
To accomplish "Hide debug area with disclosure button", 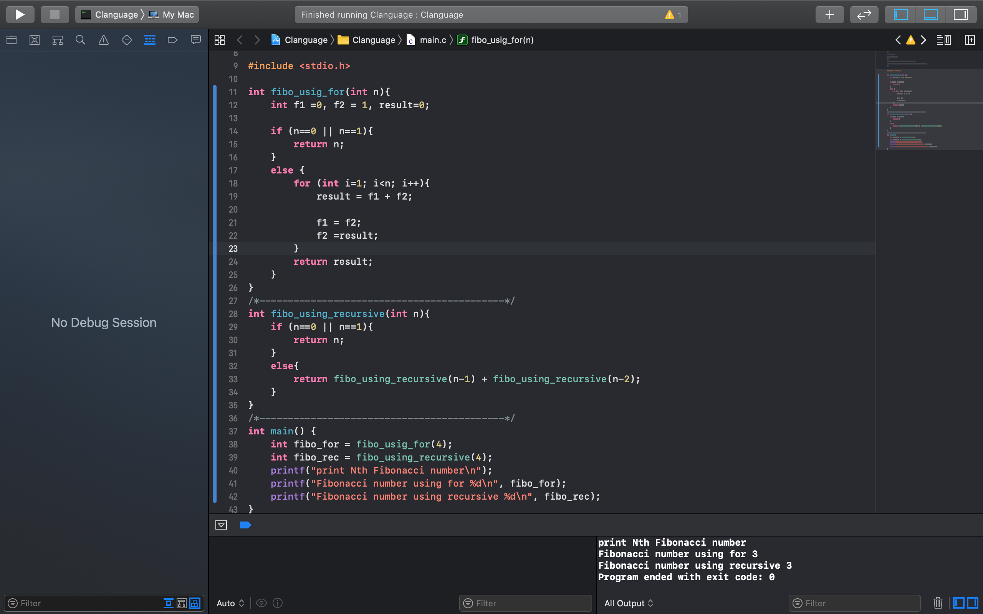I will point(221,525).
